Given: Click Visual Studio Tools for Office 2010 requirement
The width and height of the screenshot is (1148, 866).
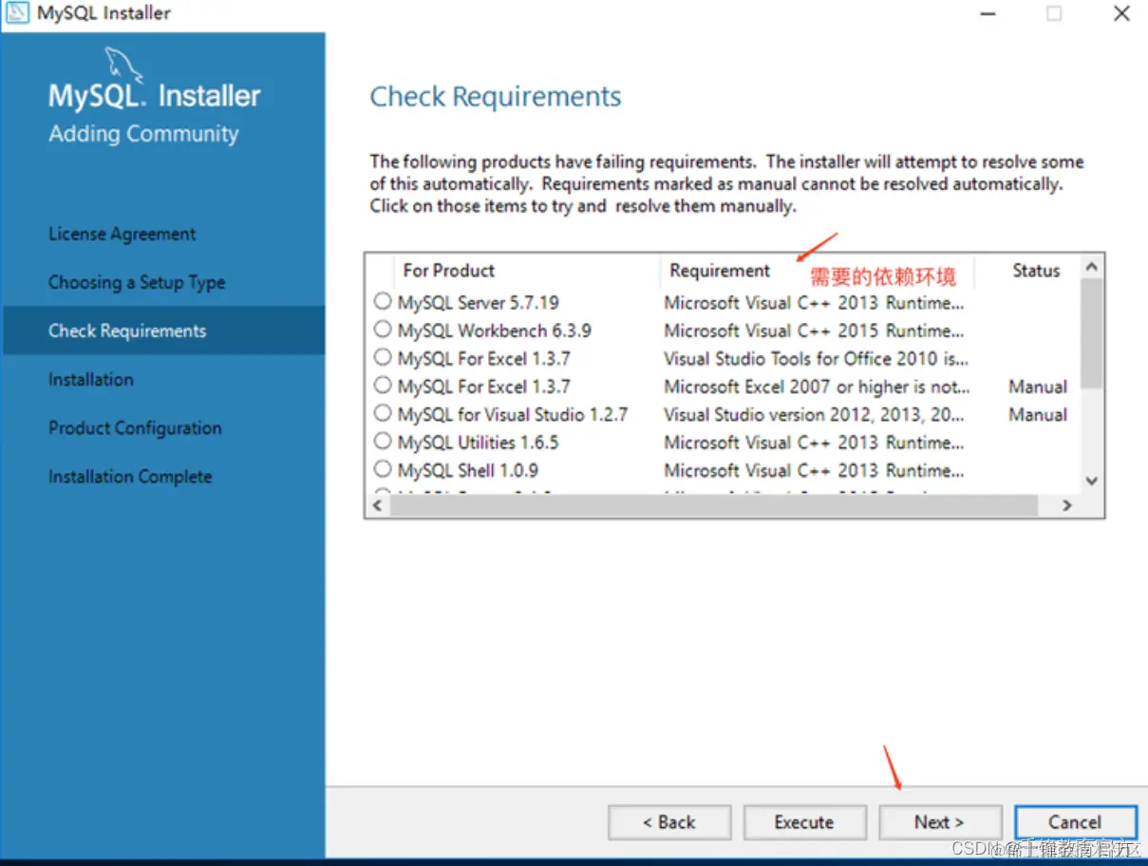Looking at the screenshot, I should [816, 358].
